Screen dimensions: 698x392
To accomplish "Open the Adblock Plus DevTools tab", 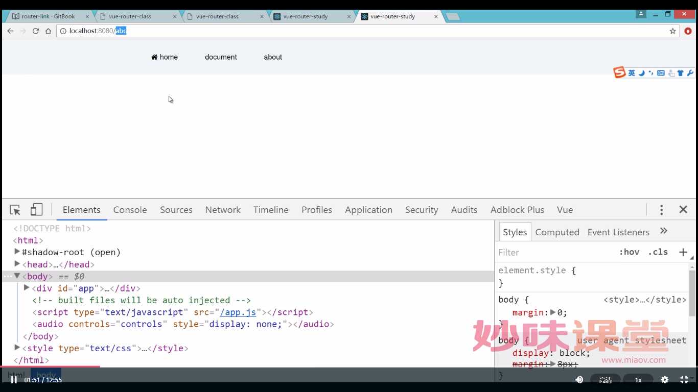I will (x=517, y=210).
